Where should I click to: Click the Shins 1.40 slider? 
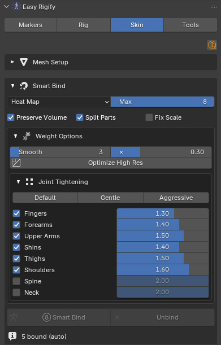[x=163, y=247]
